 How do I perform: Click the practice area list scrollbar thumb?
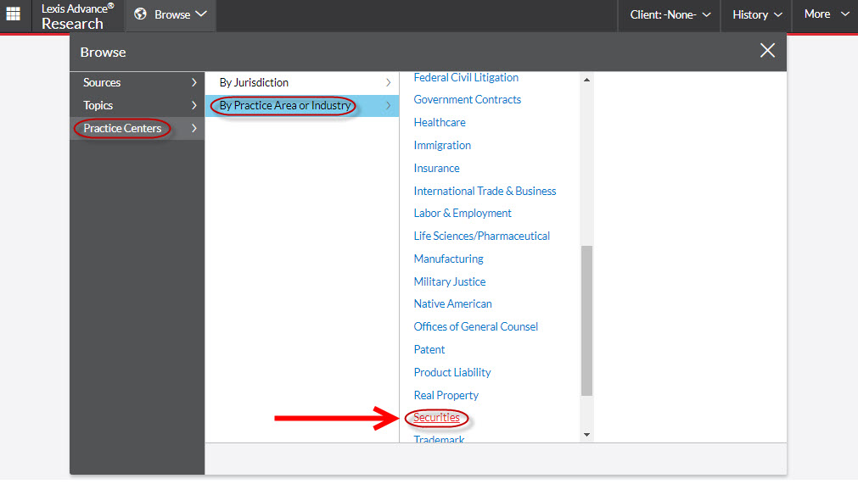coord(586,320)
